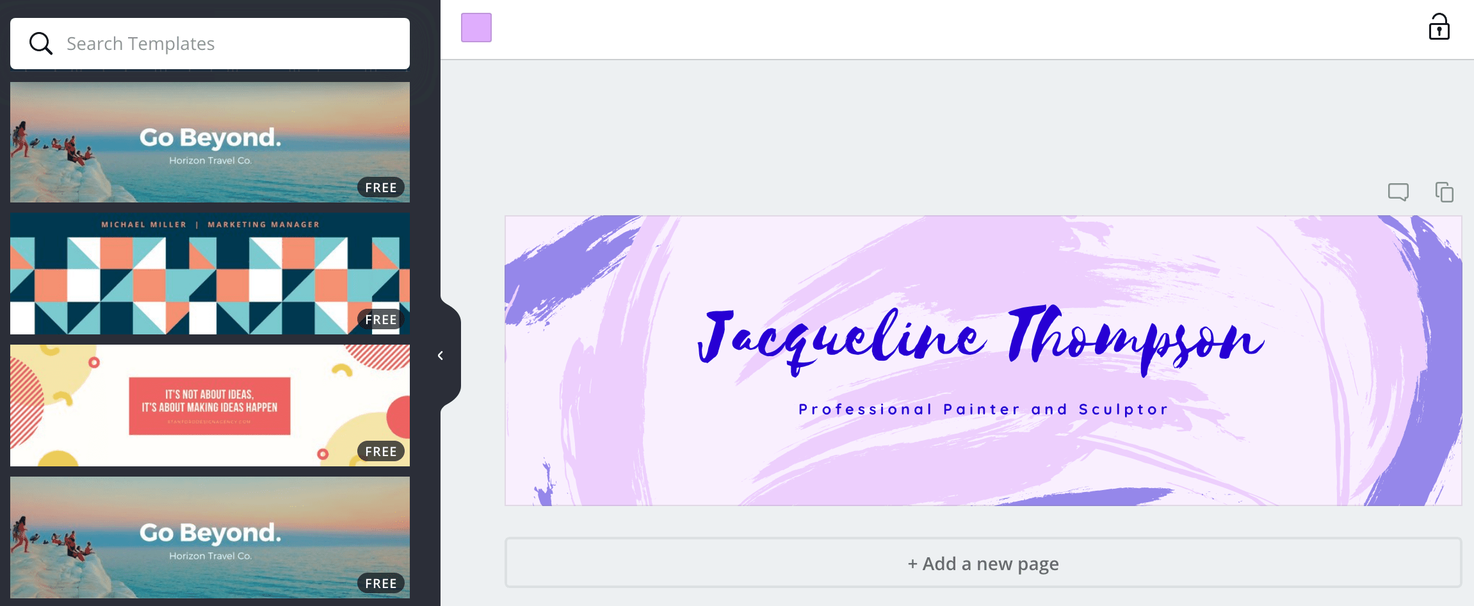Screen dimensions: 1474x606
Task: Select the bottom Go Beyond template
Action: (x=210, y=537)
